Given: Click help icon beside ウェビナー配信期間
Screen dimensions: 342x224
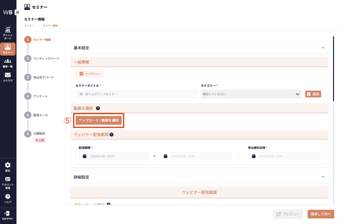Looking at the screenshot, I should point(112,135).
